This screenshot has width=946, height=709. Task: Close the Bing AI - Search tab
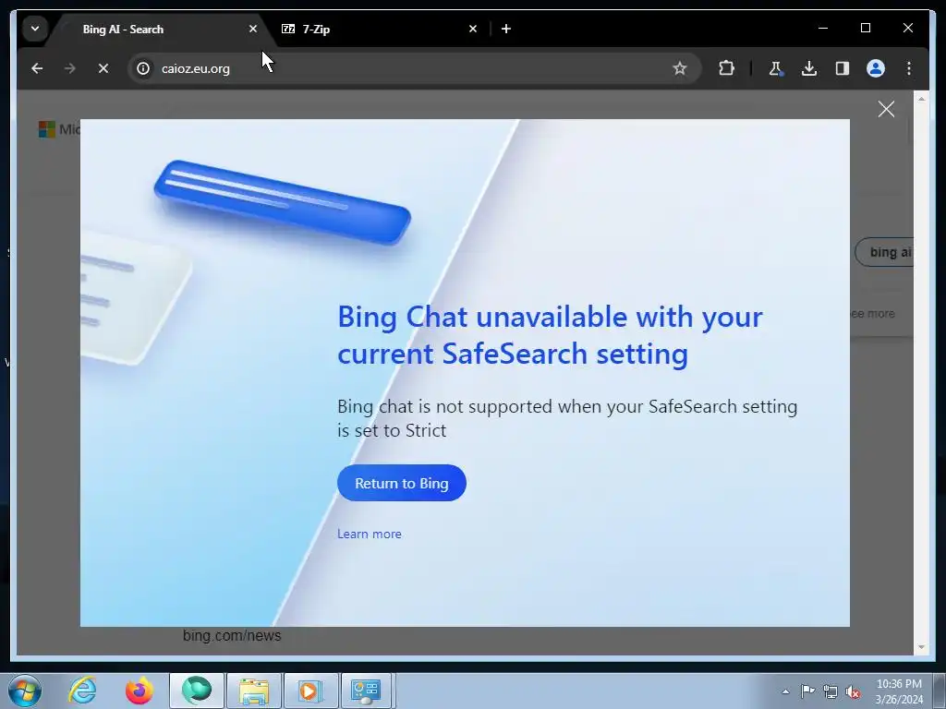coord(253,29)
